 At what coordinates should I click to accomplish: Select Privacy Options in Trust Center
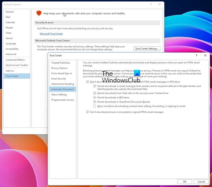coord(63,68)
